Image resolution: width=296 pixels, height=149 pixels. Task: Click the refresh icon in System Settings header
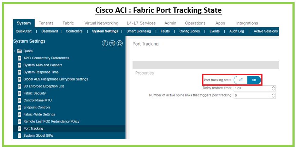coord(120,43)
